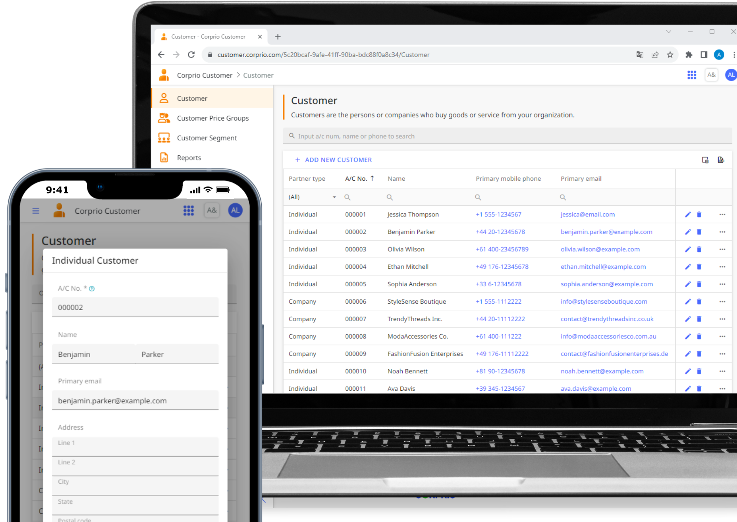
Task: Open the AL user avatar on laptop
Action: click(731, 75)
